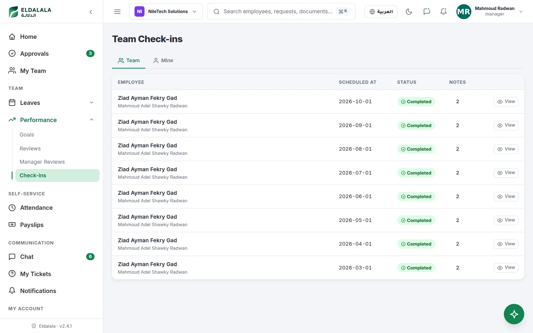Open the hamburger menu icon
533x333 pixels.
pos(117,12)
